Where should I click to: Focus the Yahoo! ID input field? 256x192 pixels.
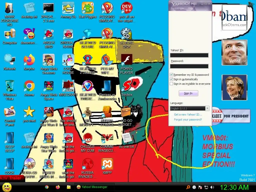point(189,55)
